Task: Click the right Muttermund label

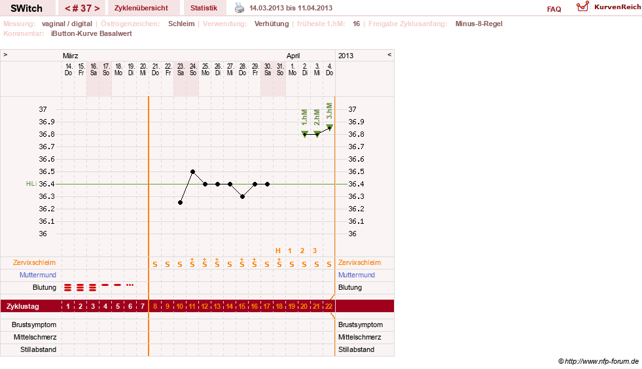Action: (356, 275)
